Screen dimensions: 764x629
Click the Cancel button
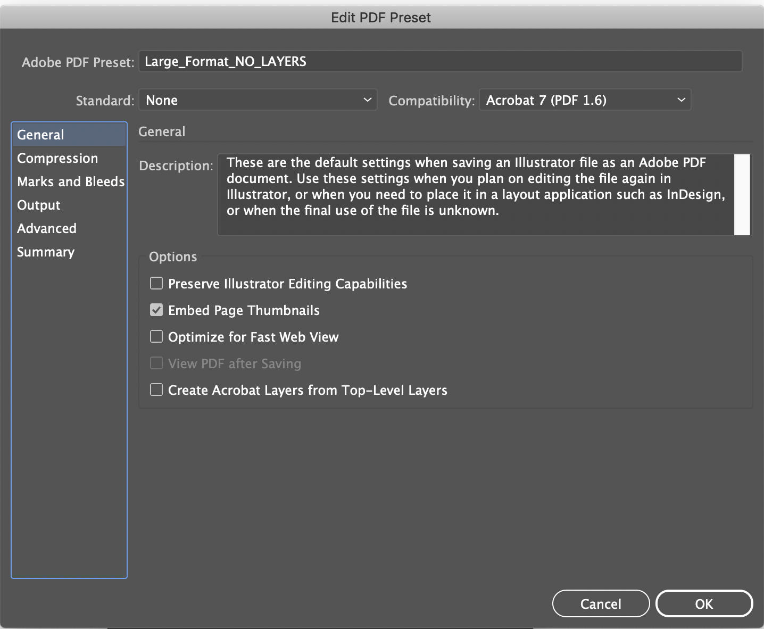[x=601, y=603]
